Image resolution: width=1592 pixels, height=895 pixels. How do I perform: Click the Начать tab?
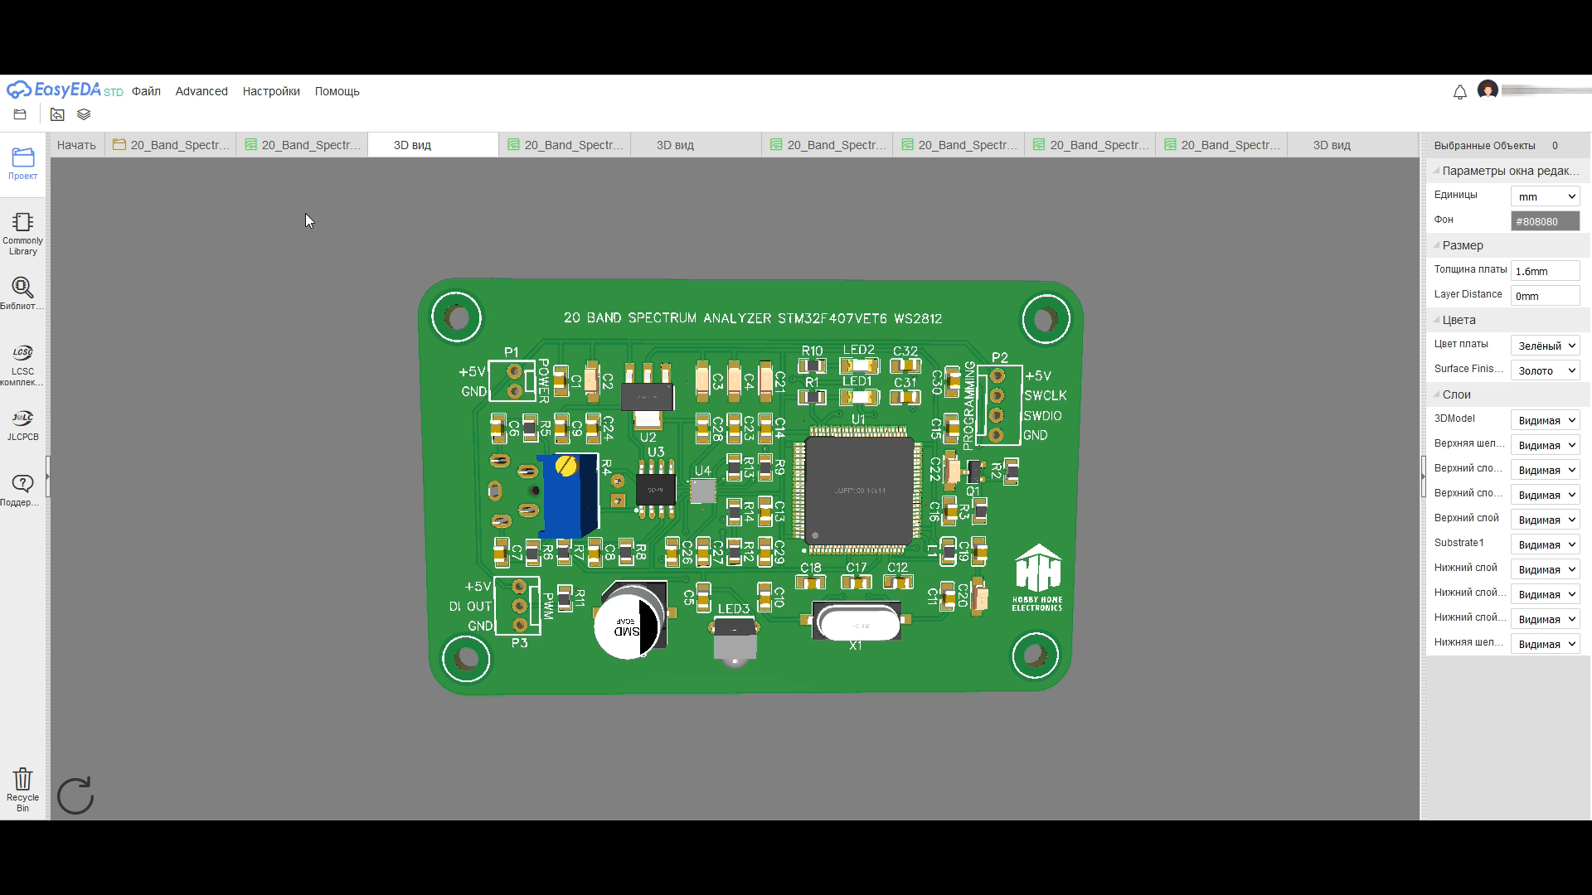click(x=75, y=144)
